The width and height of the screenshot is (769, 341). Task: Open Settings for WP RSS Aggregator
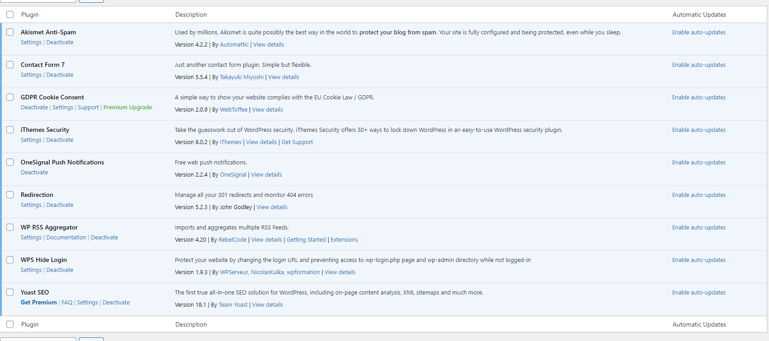(x=31, y=238)
